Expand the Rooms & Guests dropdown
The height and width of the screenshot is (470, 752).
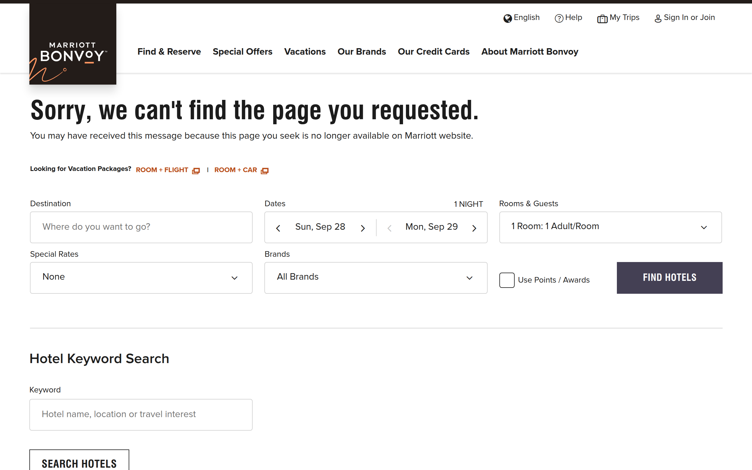coord(610,227)
